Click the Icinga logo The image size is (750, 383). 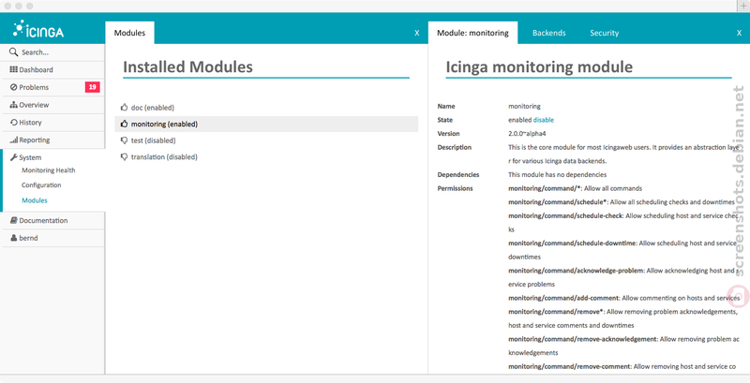click(38, 30)
